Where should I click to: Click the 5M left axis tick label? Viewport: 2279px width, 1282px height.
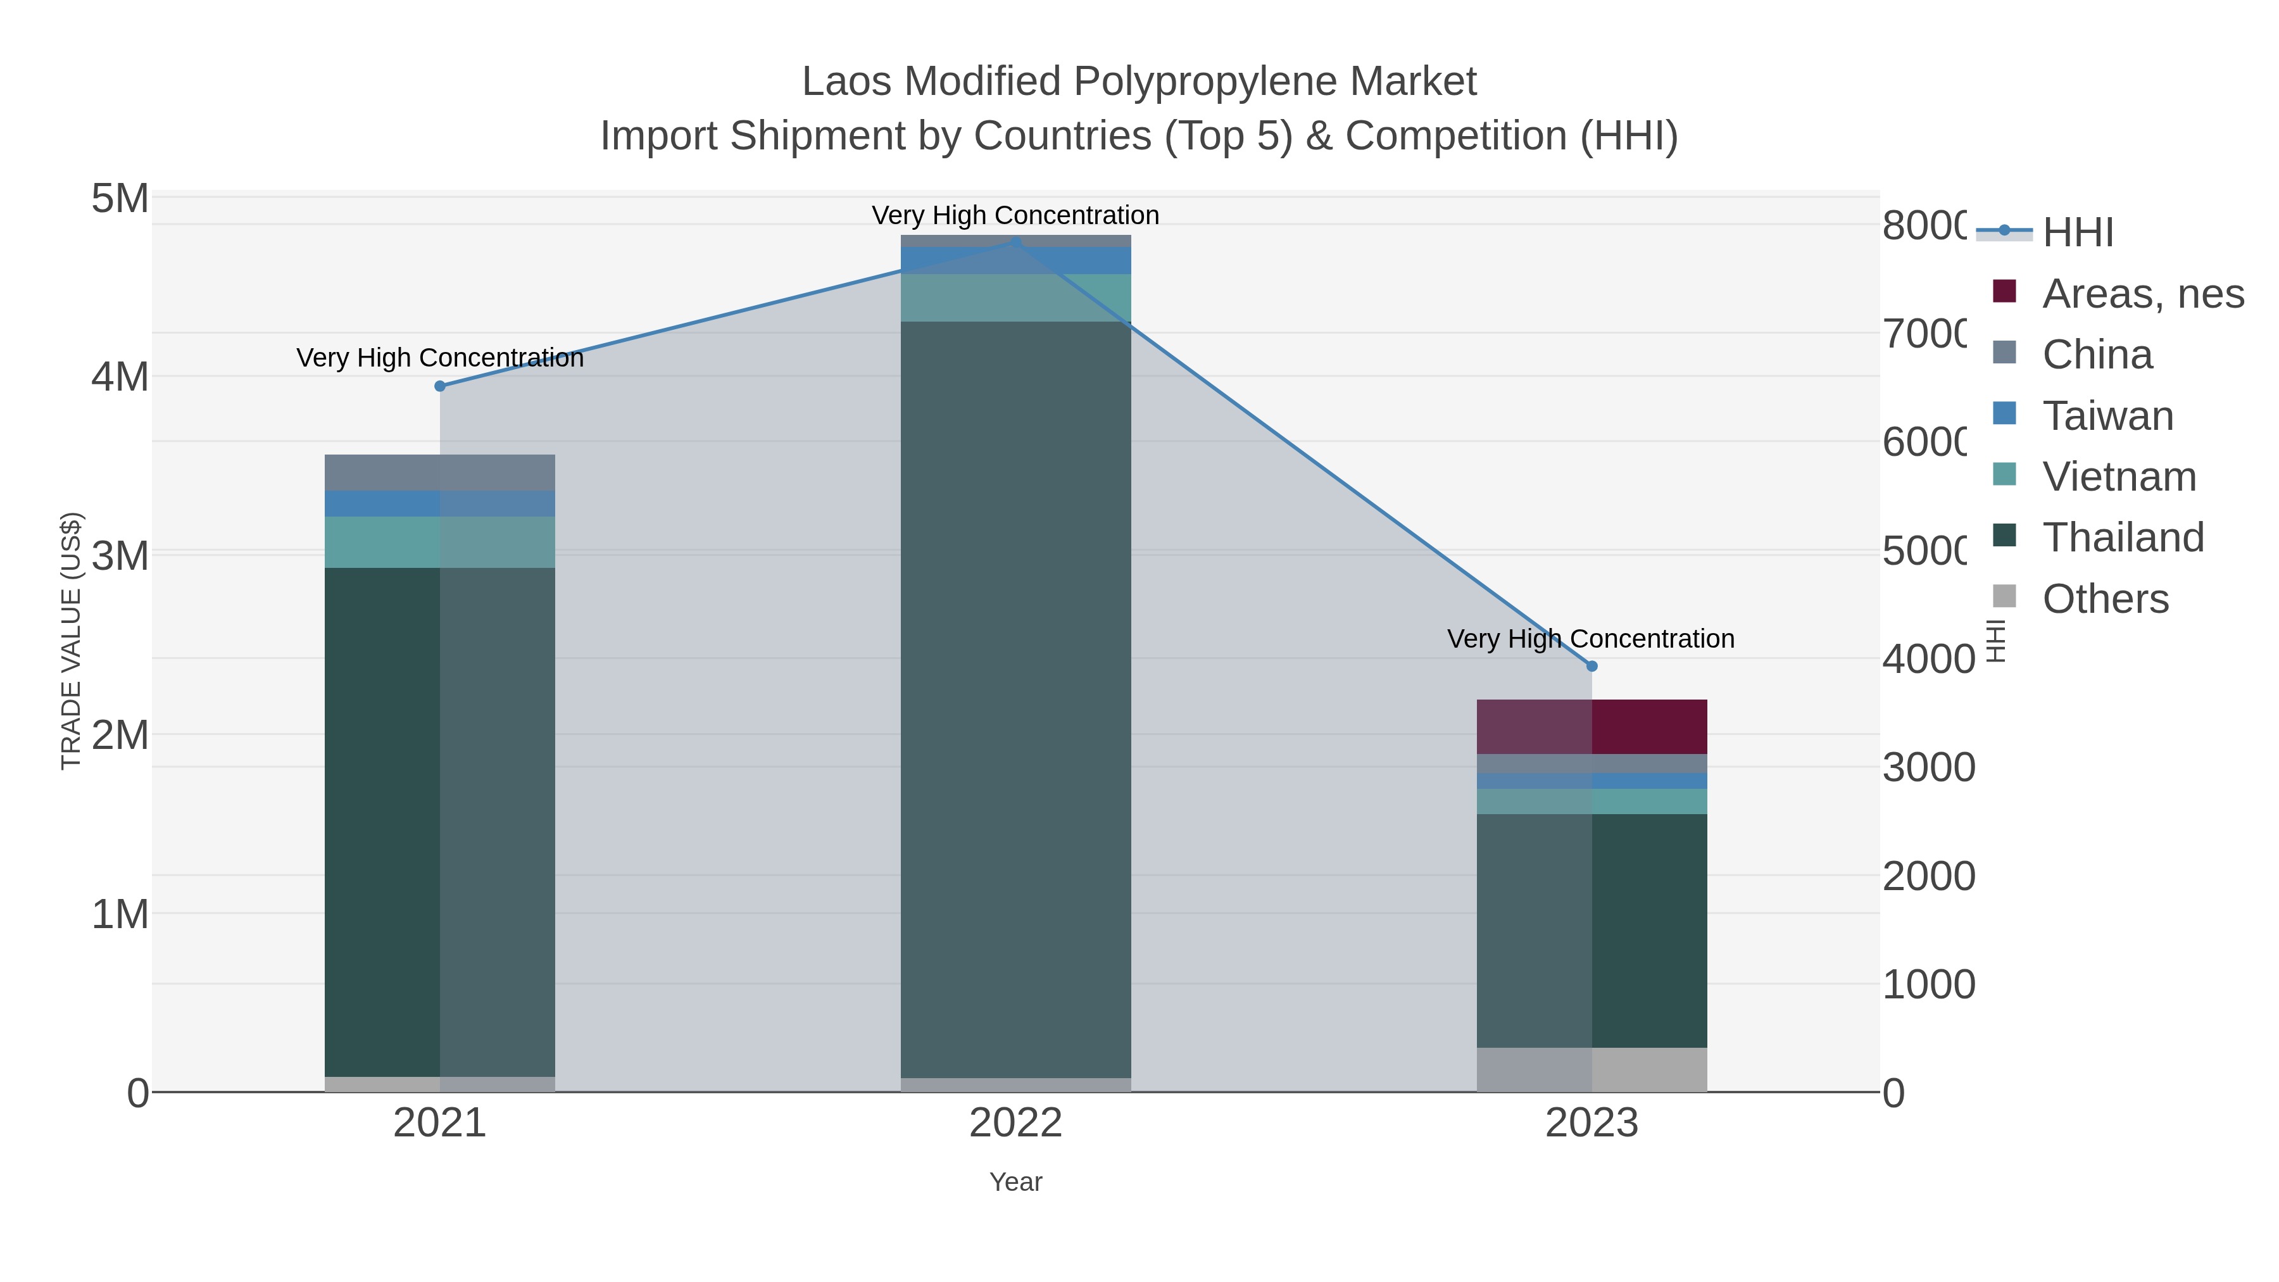[120, 198]
